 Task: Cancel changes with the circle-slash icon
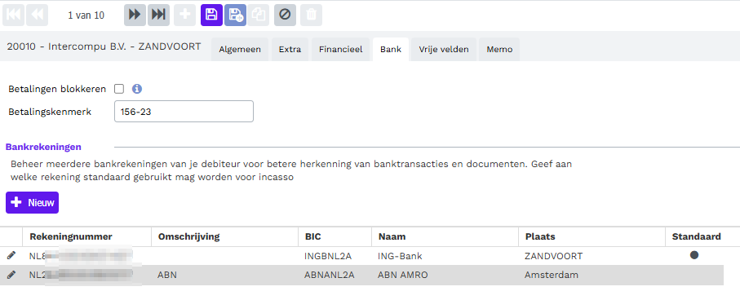coord(285,15)
